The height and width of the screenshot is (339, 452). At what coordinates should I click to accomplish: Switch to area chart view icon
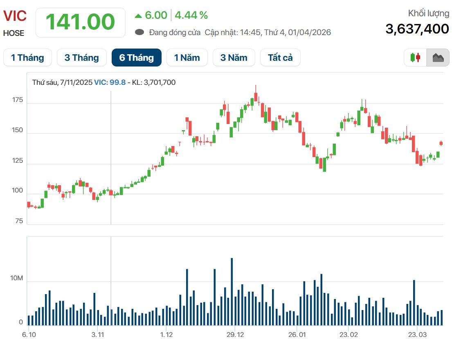point(438,58)
